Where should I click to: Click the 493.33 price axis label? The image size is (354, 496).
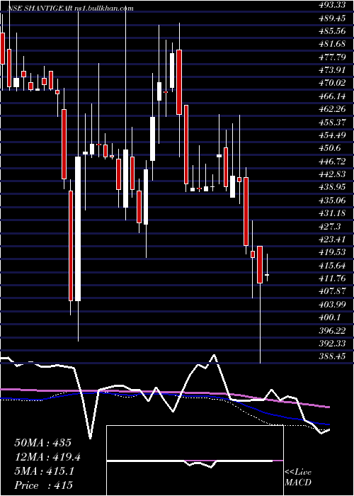331,6
